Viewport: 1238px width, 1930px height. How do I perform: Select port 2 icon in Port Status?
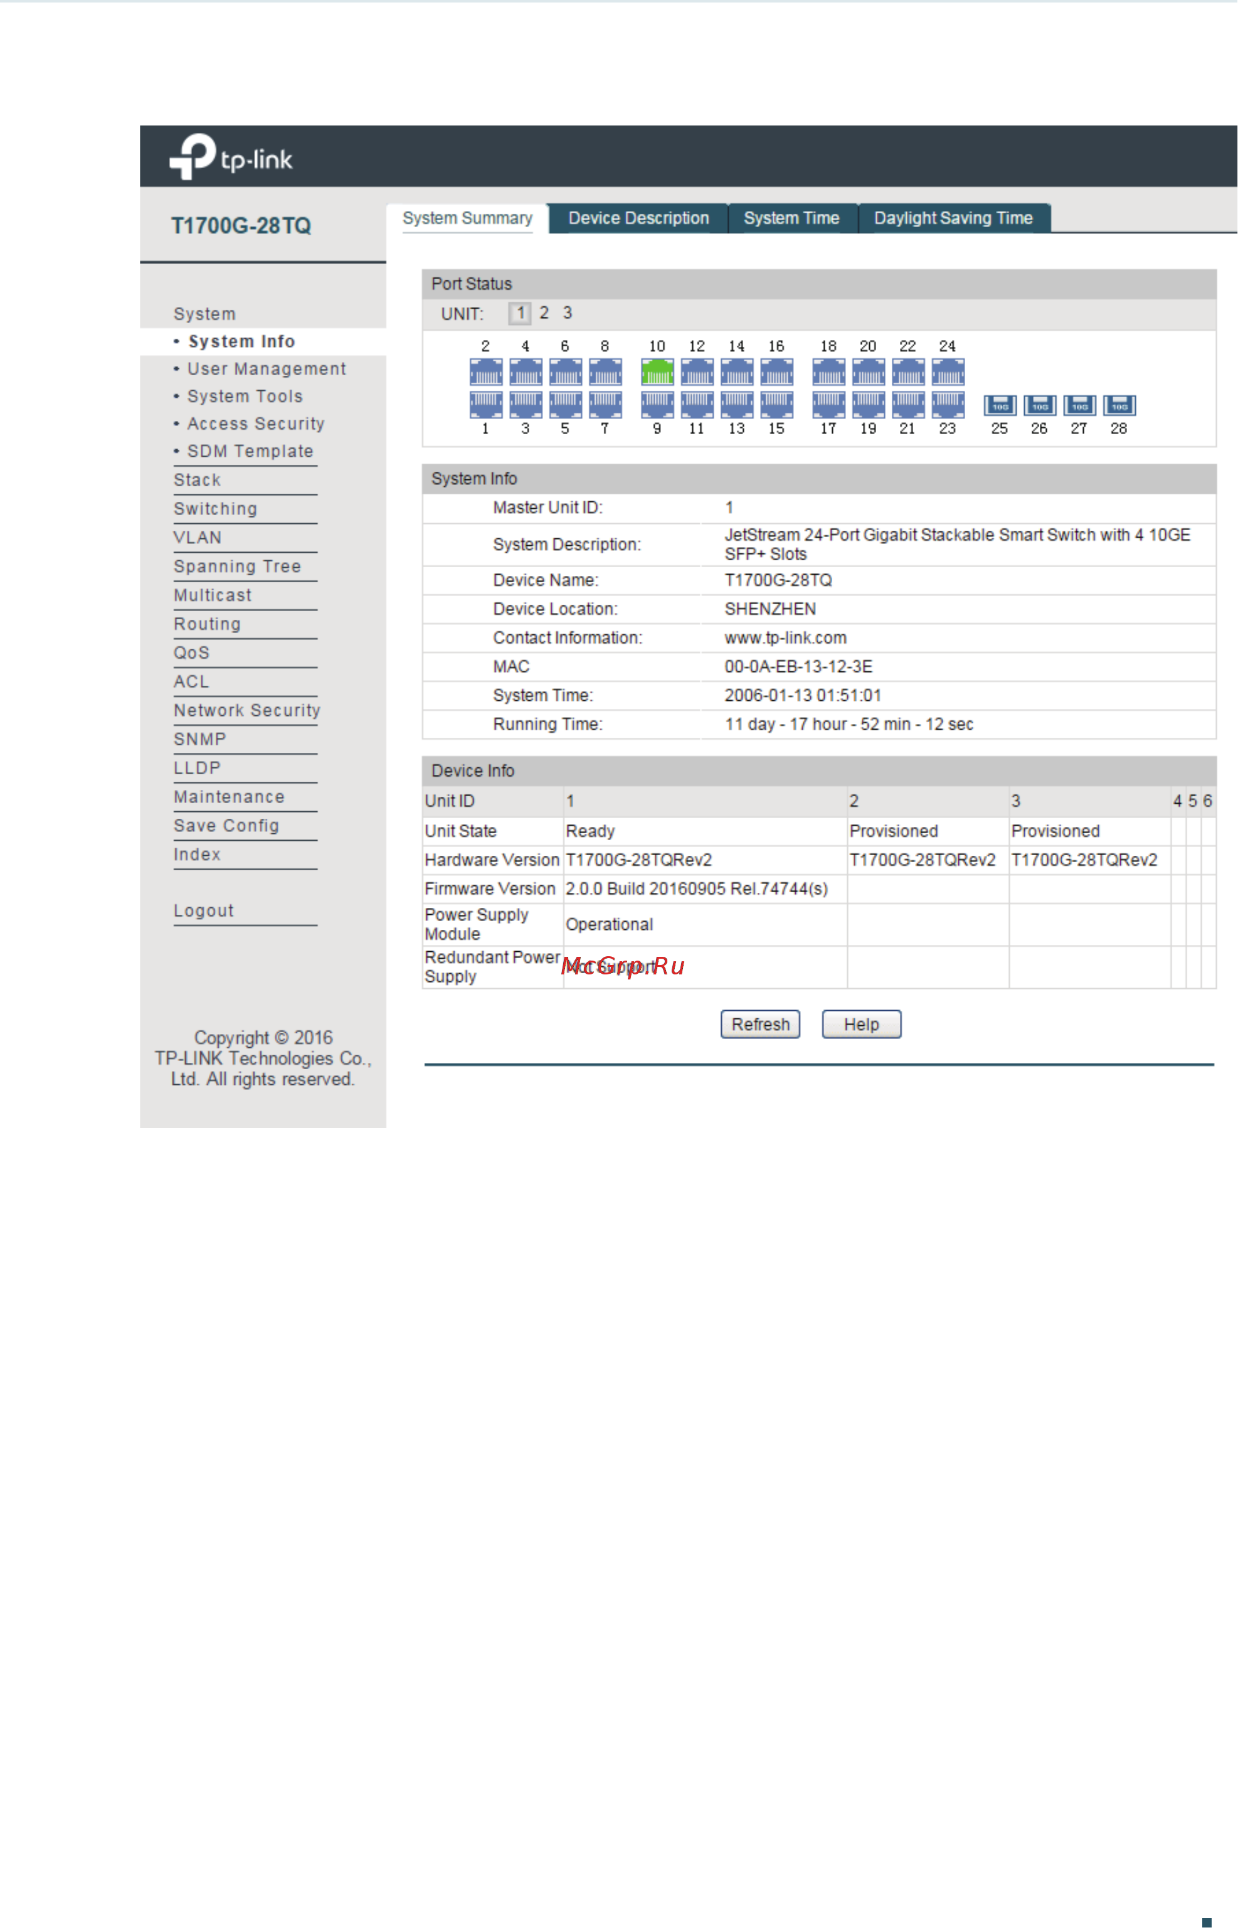(x=485, y=371)
